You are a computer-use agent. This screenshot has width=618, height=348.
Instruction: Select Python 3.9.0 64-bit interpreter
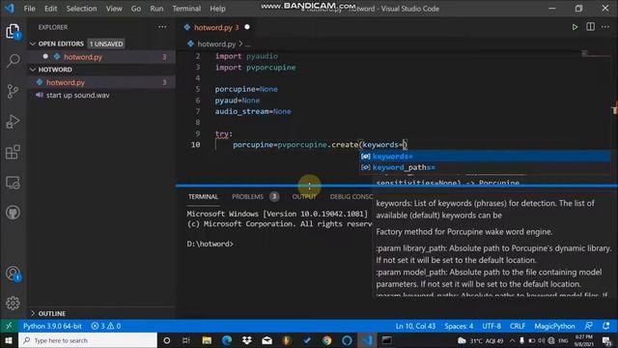coord(52,326)
